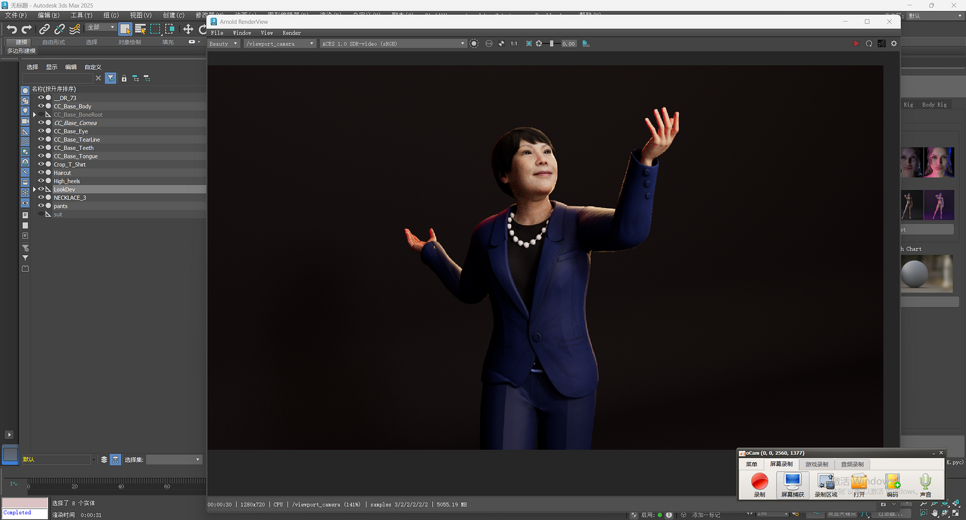Screen dimensions: 966x520
Task: Click the exposure value field showing 0.00
Action: point(569,44)
